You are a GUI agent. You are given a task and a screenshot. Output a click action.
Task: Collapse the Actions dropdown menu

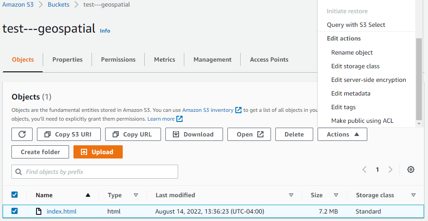(342, 134)
